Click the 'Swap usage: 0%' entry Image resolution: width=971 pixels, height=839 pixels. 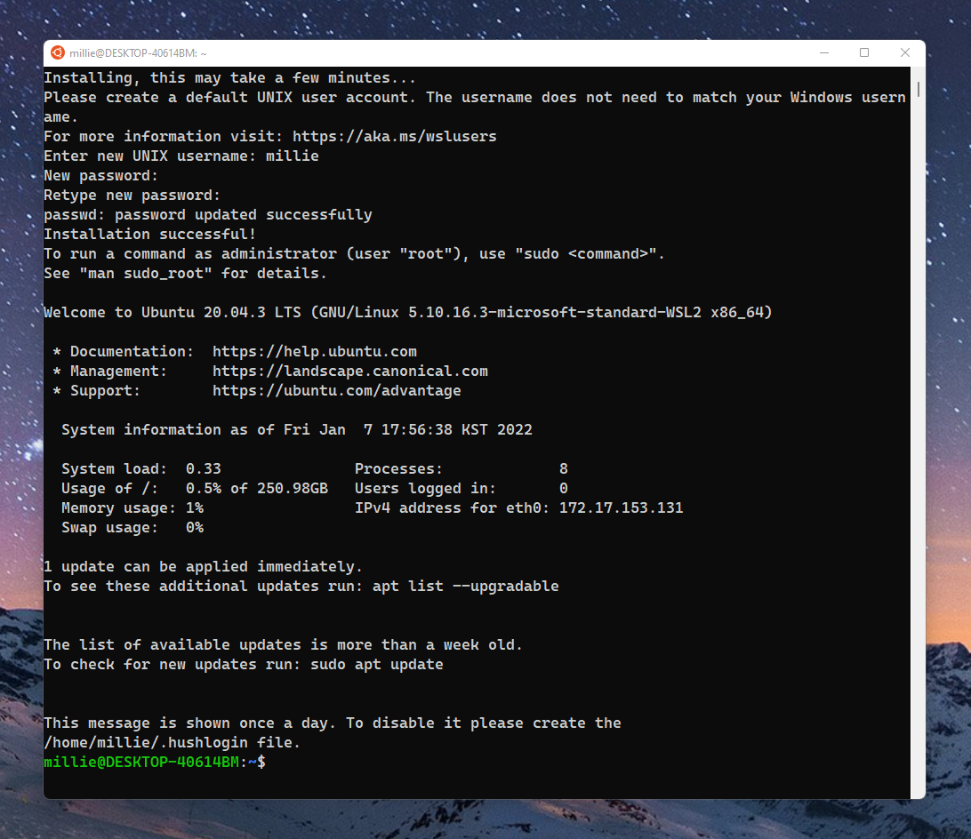point(132,528)
